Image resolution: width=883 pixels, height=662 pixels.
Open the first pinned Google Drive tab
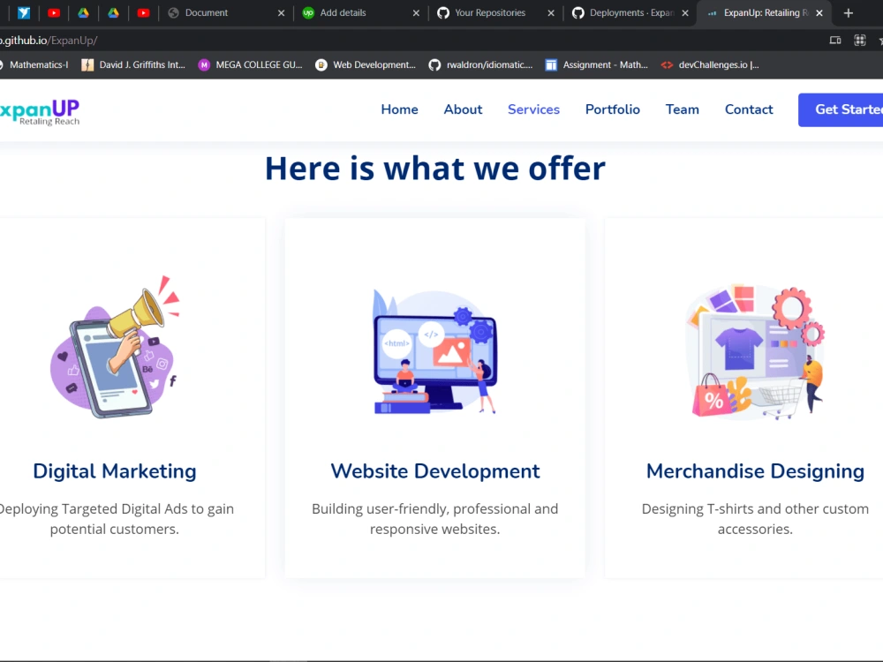[83, 12]
